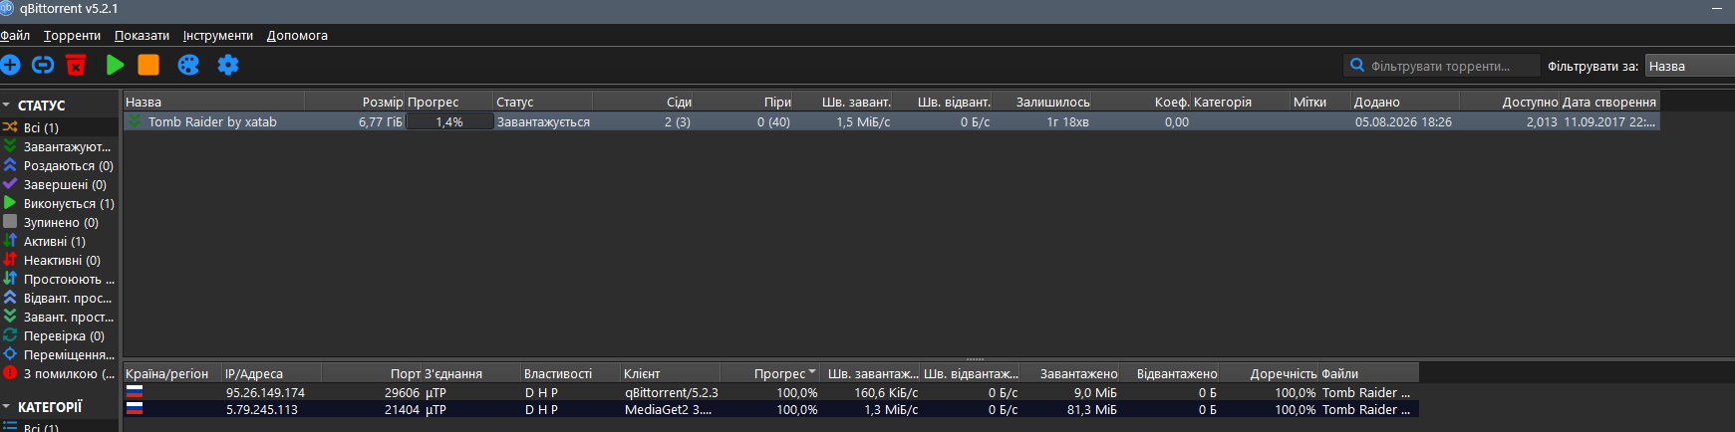
Task: Sort peers by Країна/регіон column
Action: click(x=172, y=373)
